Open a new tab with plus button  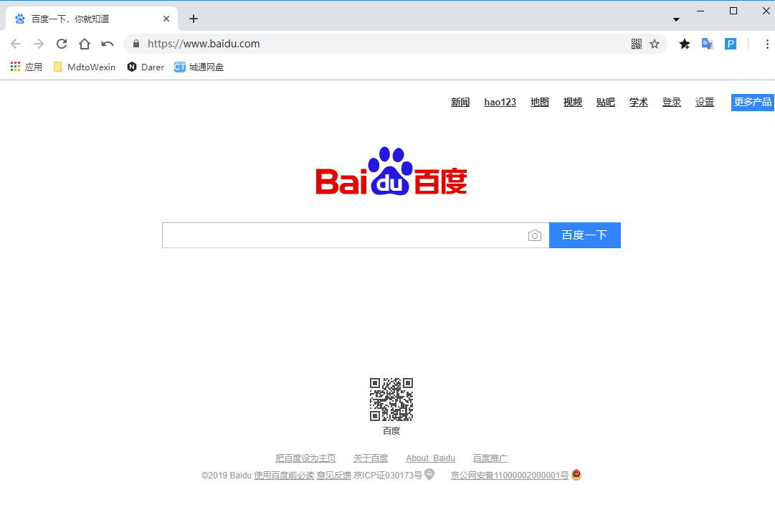[x=194, y=19]
